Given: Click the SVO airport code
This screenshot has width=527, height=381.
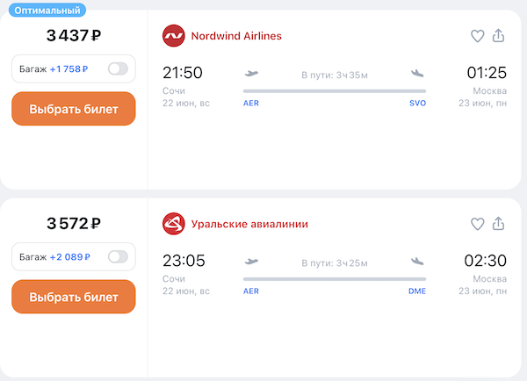Looking at the screenshot, I should 417,103.
